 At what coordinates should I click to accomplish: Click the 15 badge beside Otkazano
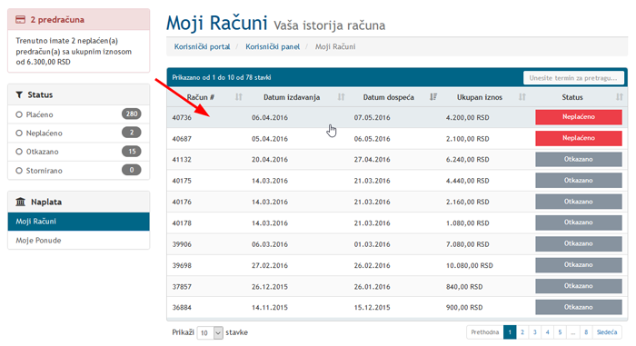(132, 152)
